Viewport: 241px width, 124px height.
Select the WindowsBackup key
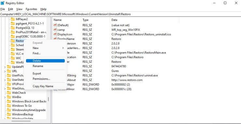click(22, 114)
